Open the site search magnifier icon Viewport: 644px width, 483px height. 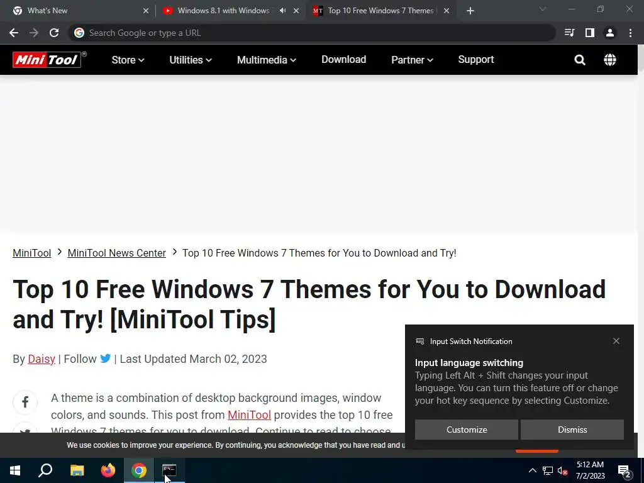click(x=579, y=60)
